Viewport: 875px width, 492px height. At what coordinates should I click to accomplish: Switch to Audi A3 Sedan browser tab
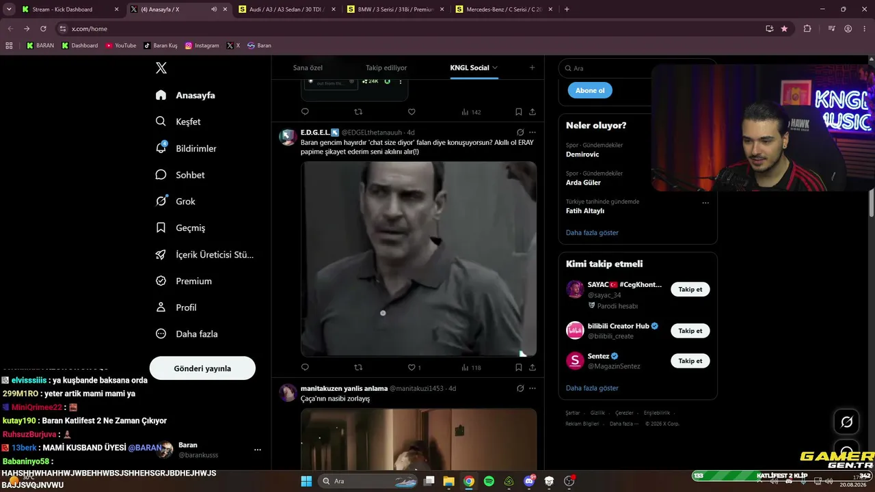coord(287,10)
